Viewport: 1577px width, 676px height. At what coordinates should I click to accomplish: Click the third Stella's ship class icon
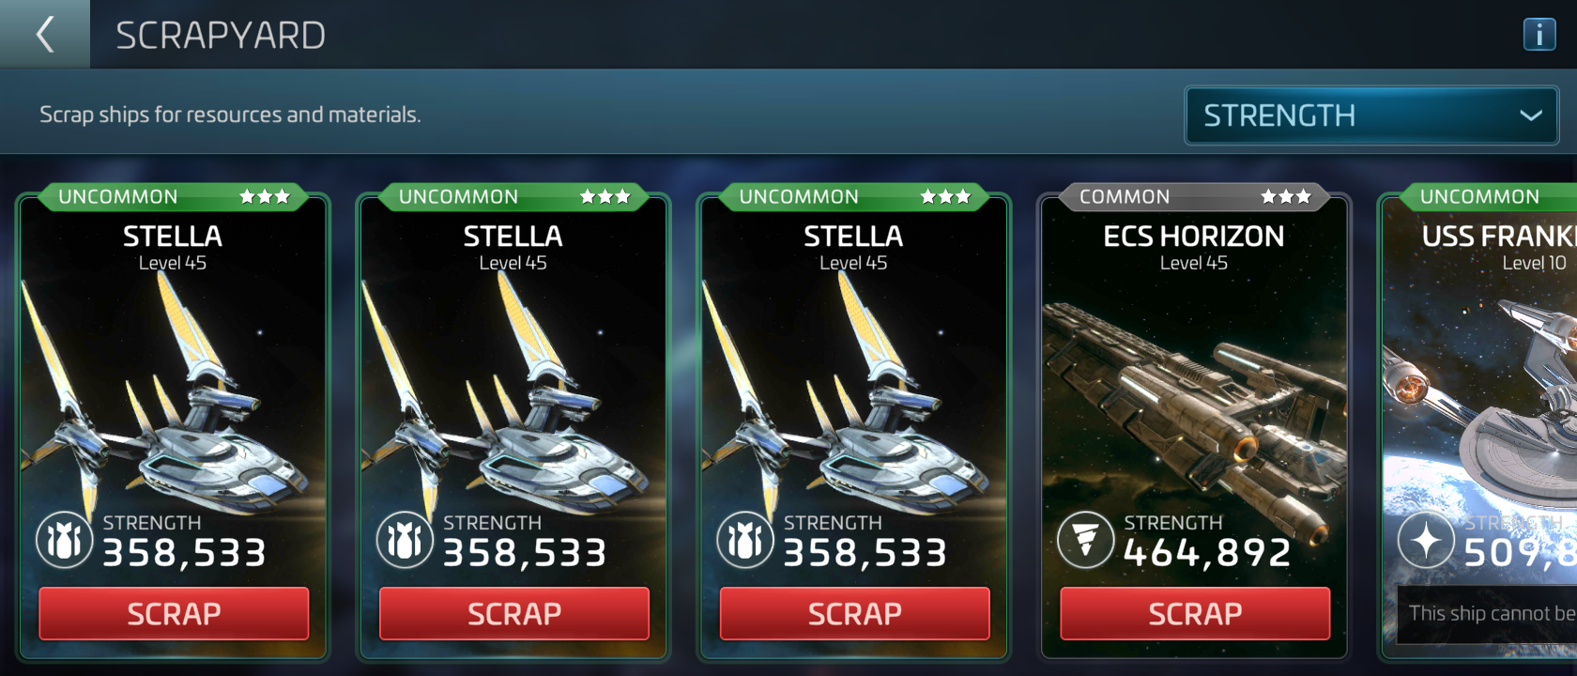tap(745, 541)
